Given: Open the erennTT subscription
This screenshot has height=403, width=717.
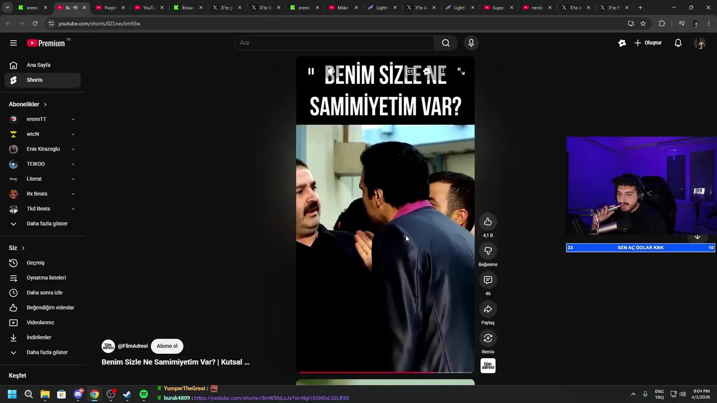Looking at the screenshot, I should click(x=43, y=119).
